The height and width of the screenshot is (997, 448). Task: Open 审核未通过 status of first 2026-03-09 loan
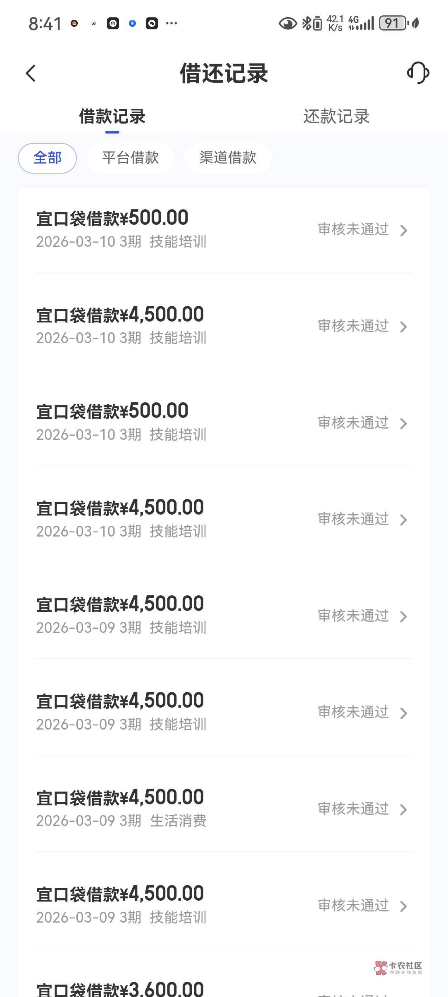click(353, 616)
